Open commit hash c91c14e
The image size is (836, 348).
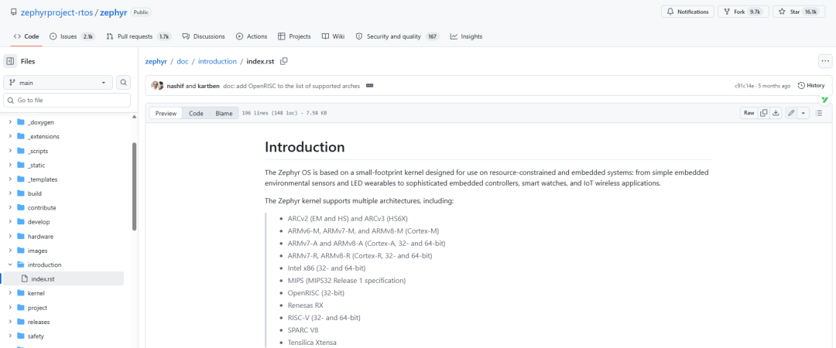tap(744, 85)
